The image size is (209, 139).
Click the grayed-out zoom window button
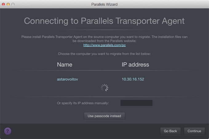(13, 4)
